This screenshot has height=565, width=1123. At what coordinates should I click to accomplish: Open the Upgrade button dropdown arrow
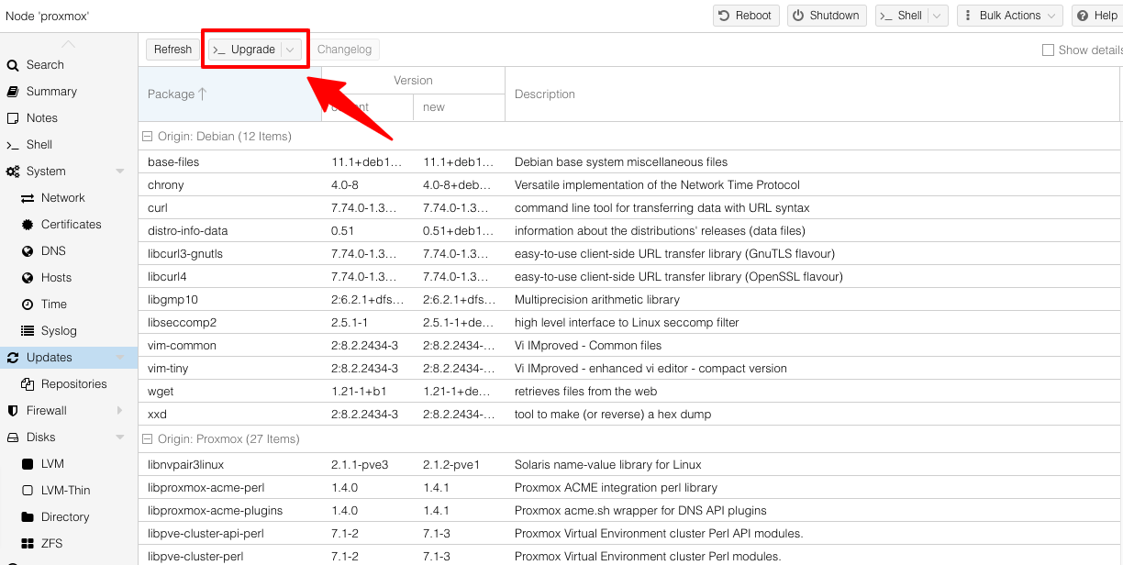(290, 50)
